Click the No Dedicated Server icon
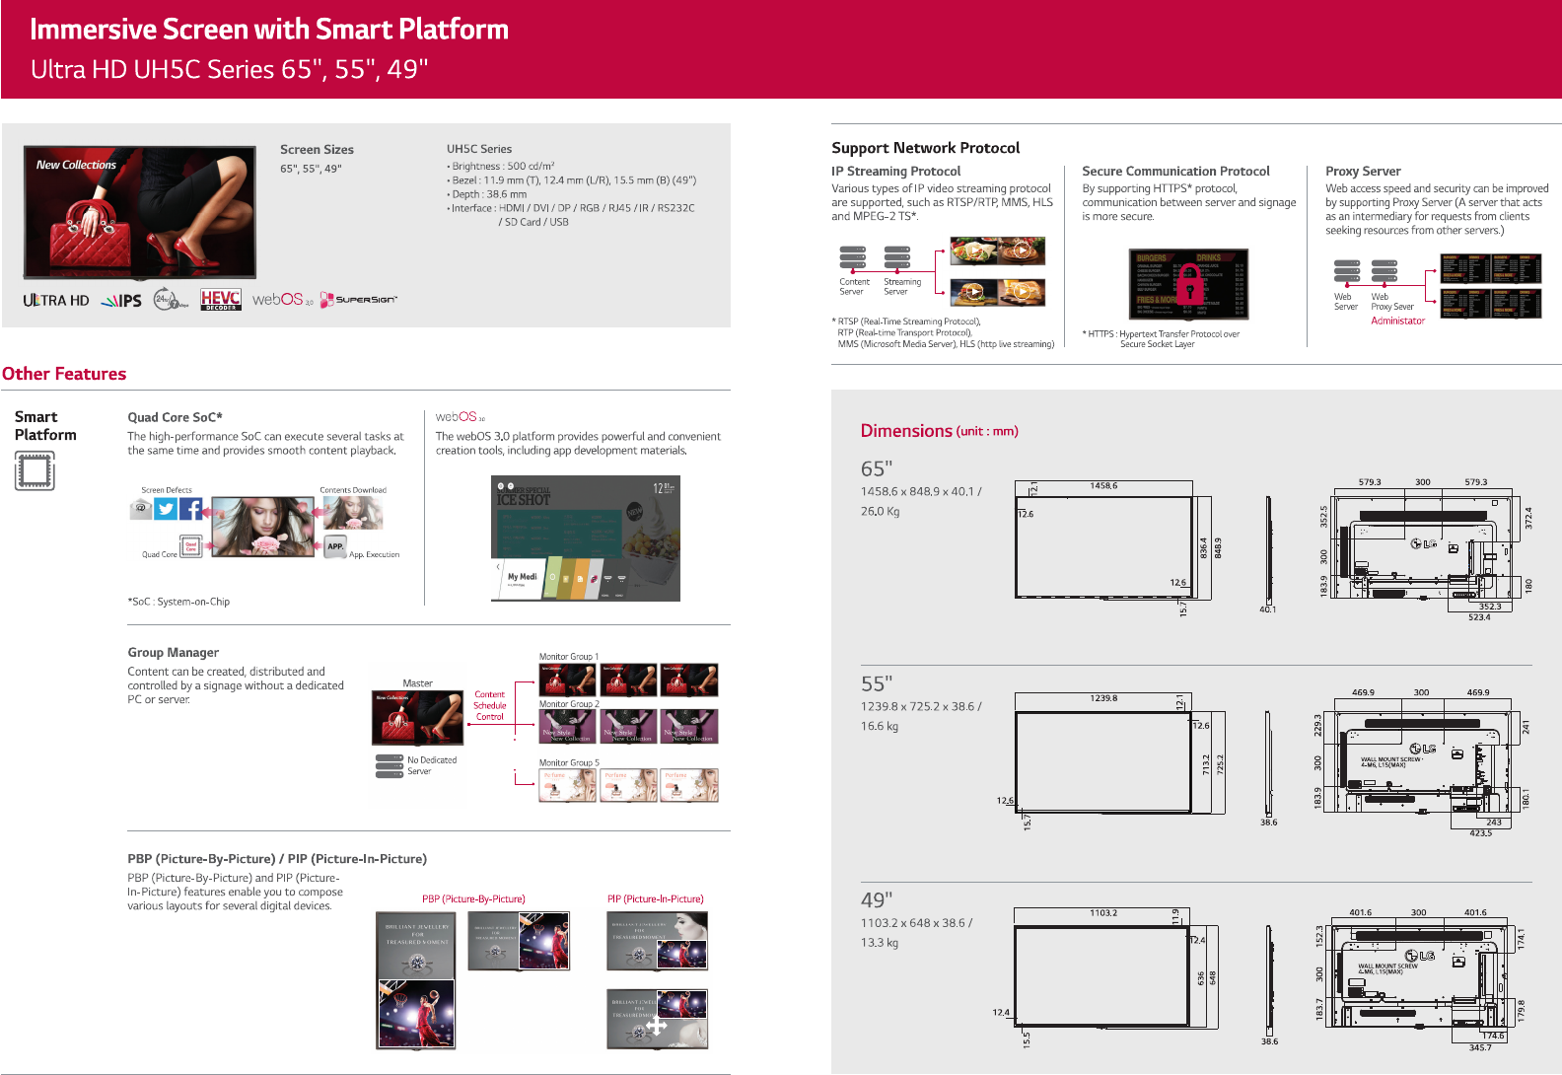Viewport: 1562px width, 1075px height. pyautogui.click(x=390, y=766)
